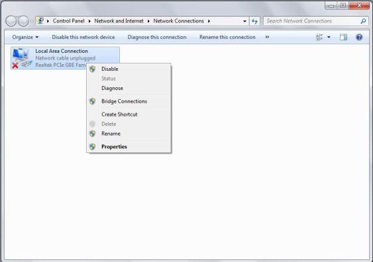Image resolution: width=373 pixels, height=262 pixels.
Task: Expand the arrow after Network and Internet
Action: coord(148,21)
